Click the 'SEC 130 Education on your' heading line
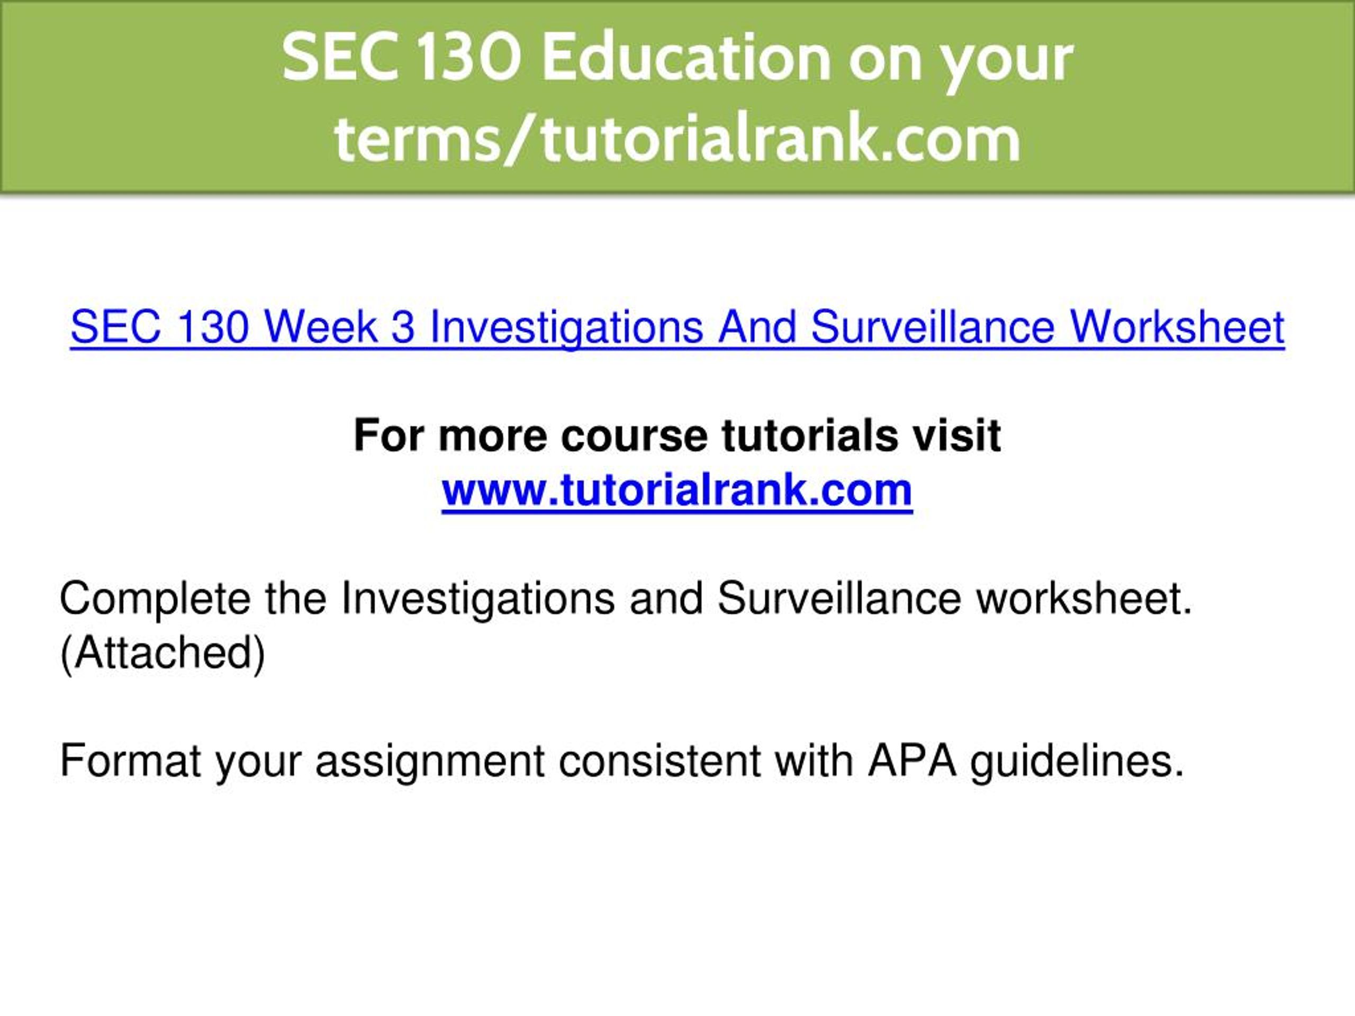The image size is (1355, 1016). click(677, 58)
